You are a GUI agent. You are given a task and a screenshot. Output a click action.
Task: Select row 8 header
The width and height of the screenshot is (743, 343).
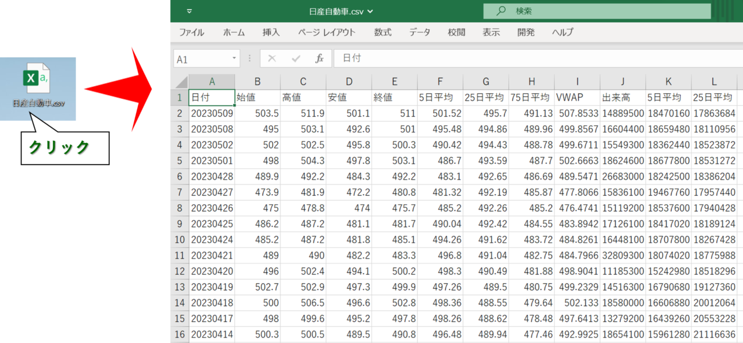click(179, 208)
